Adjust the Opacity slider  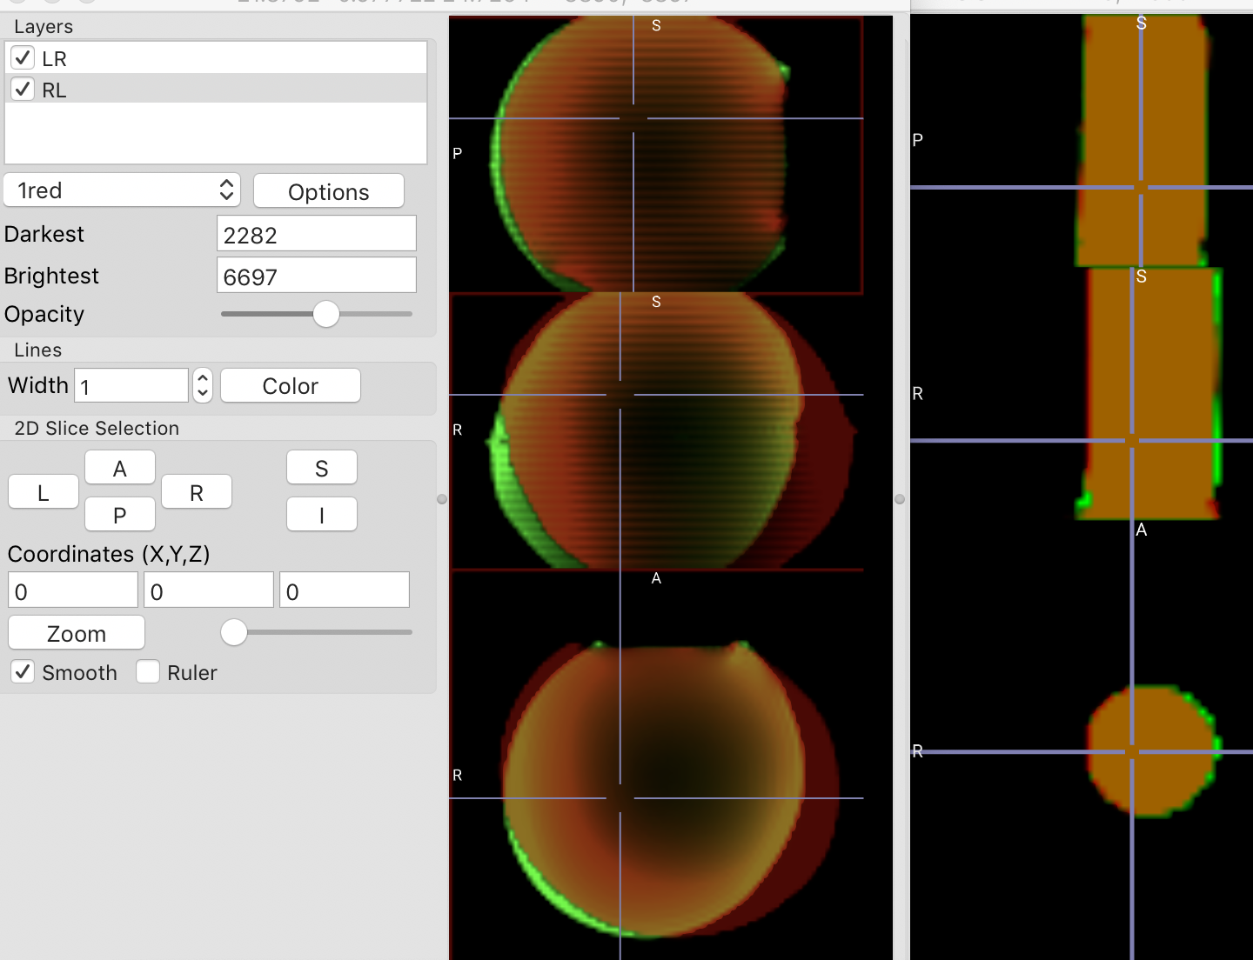(325, 314)
